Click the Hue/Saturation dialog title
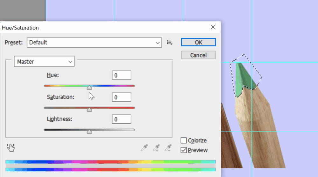Viewport: 318px width, 177px height. 20,28
